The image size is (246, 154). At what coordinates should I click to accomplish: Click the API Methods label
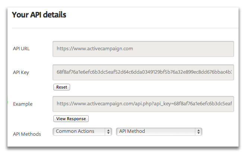point(27,134)
